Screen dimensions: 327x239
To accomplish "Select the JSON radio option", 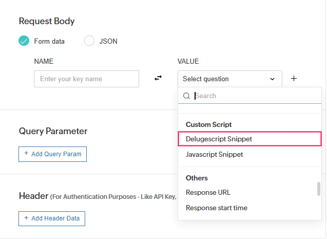I will 89,41.
